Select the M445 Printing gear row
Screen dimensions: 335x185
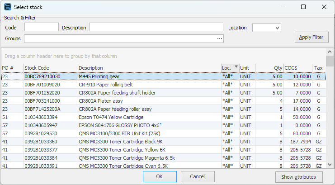coord(149,76)
